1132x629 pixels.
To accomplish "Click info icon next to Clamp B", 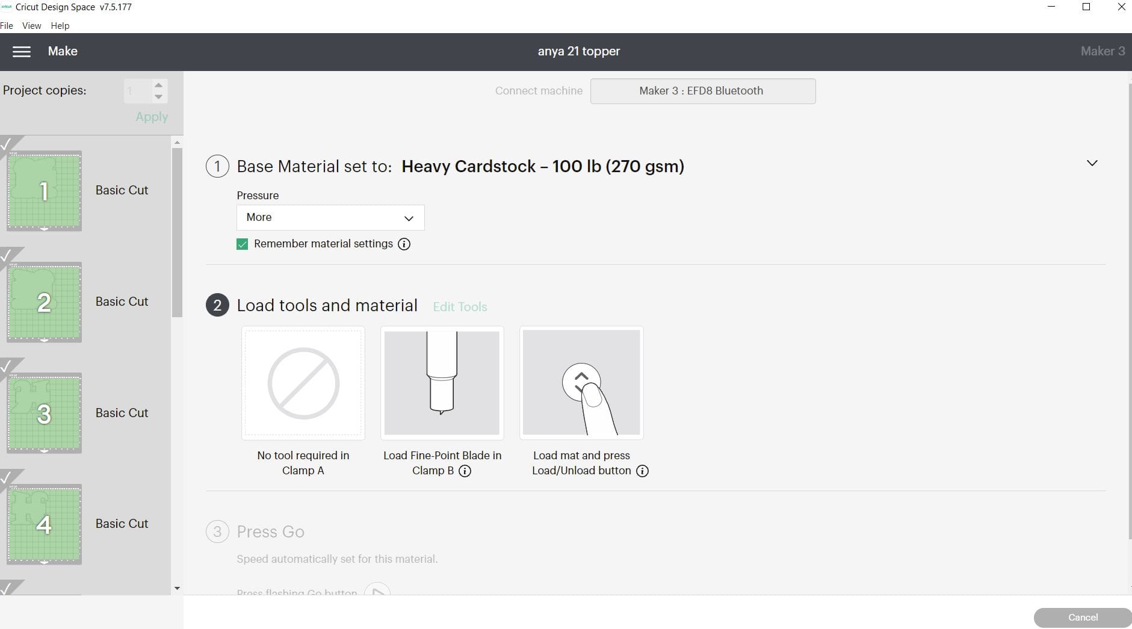I will [x=465, y=471].
